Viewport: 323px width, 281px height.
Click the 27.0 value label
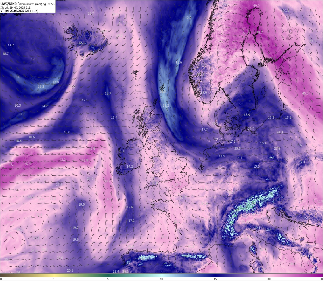pos(60,258)
